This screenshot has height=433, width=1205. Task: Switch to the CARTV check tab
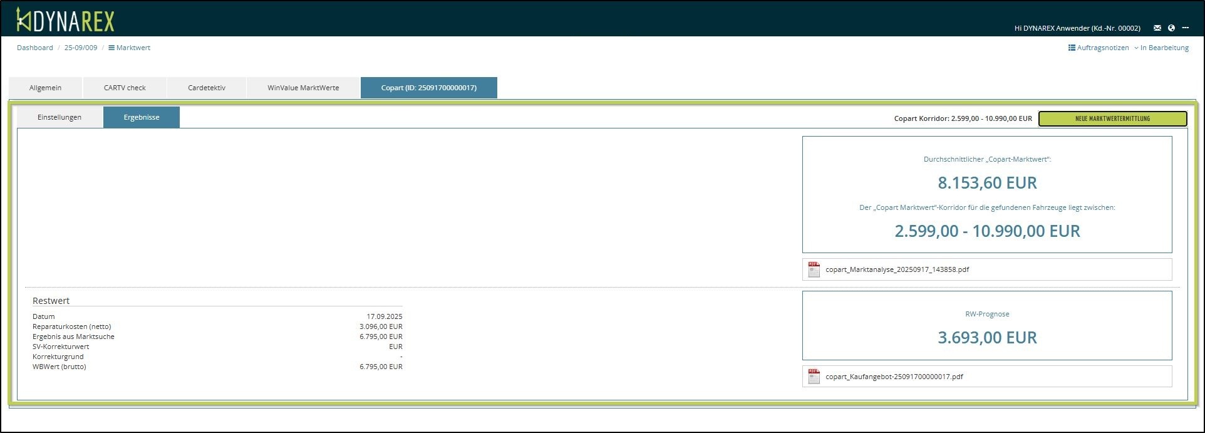pyautogui.click(x=125, y=88)
